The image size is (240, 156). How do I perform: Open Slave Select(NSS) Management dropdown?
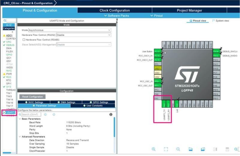pyautogui.click(x=84, y=45)
